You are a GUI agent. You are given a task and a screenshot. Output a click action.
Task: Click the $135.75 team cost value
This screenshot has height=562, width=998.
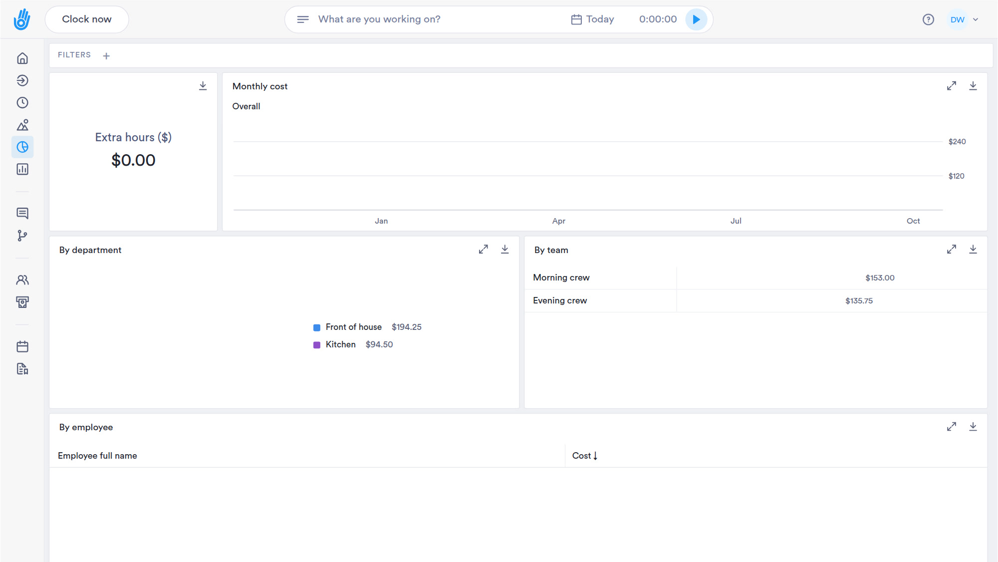(859, 301)
